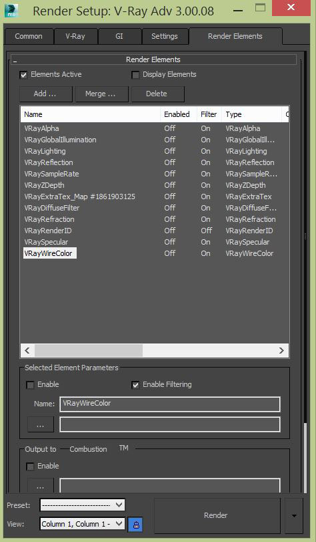
Task: Toggle the Elements Active checkbox
Action: pyautogui.click(x=23, y=75)
